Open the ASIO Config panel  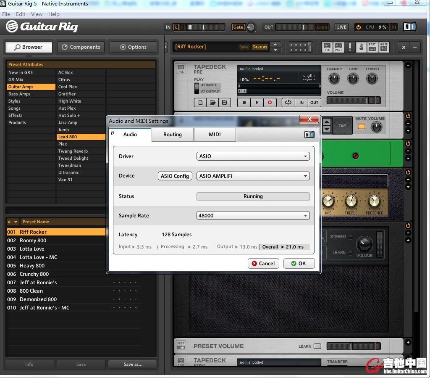coord(175,176)
